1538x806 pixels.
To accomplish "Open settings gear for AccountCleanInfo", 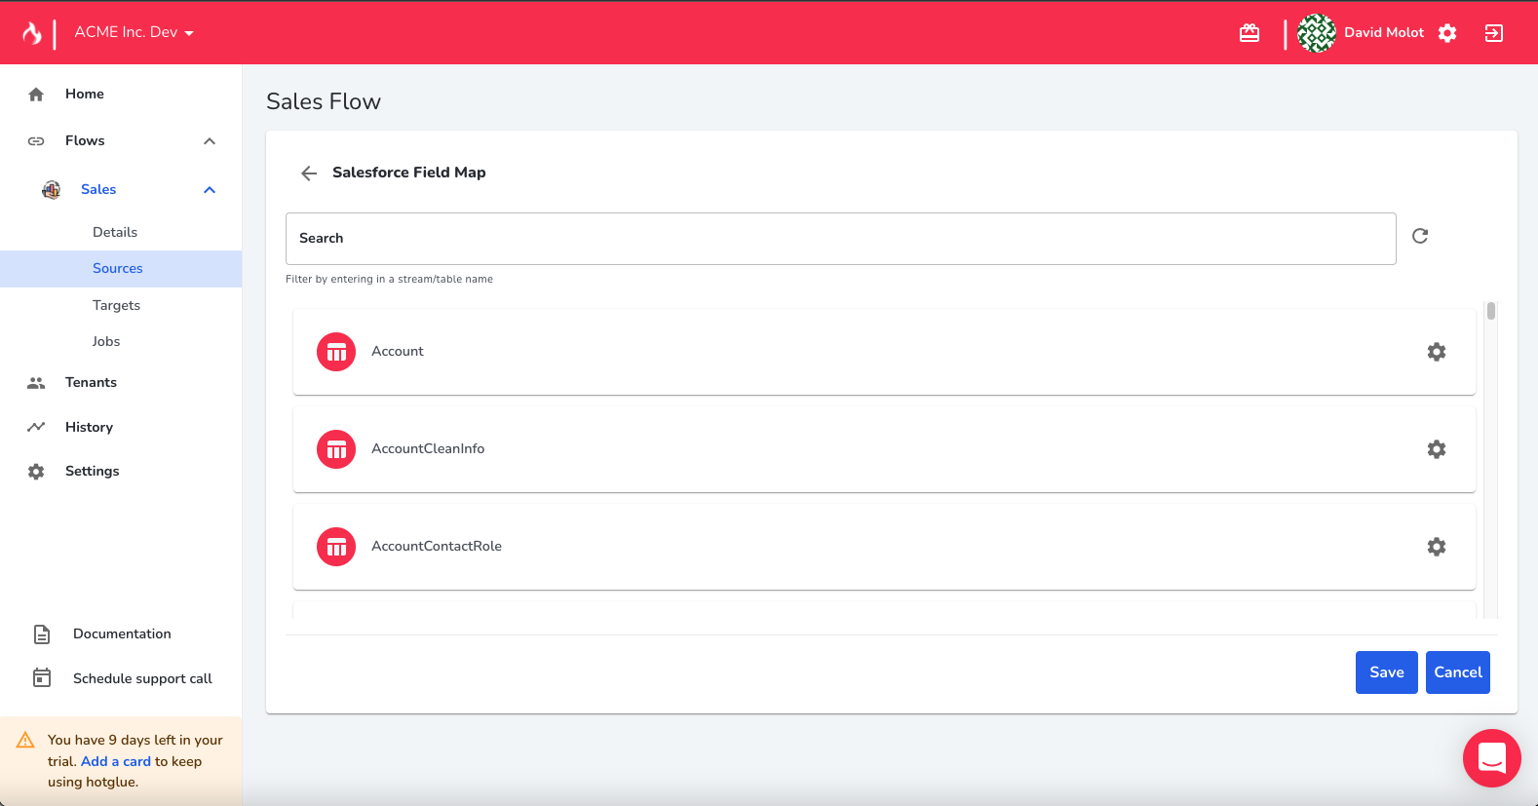I will (1437, 449).
